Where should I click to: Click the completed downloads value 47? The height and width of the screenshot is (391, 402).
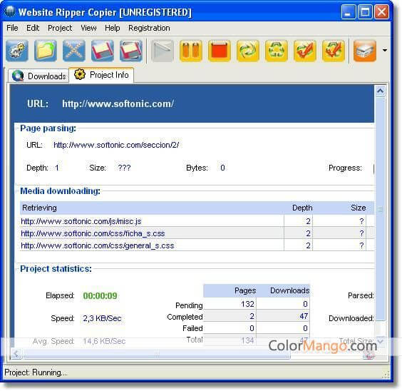304,316
